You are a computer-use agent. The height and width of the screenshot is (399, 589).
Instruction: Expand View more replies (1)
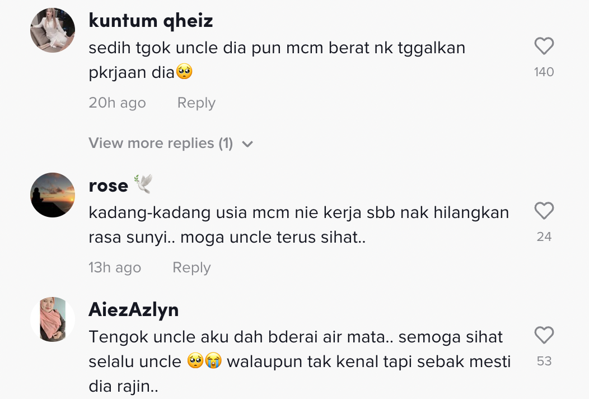coord(161,143)
